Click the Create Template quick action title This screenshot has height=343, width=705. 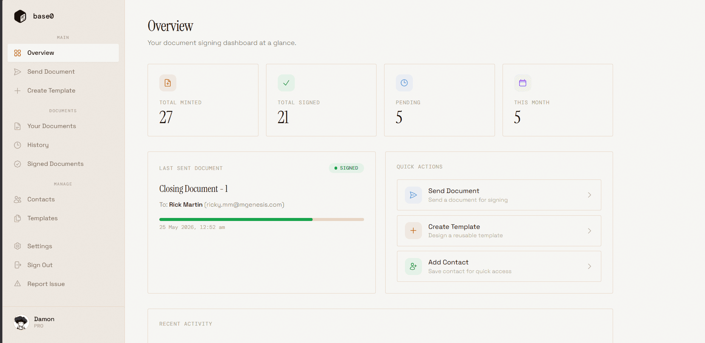(454, 227)
